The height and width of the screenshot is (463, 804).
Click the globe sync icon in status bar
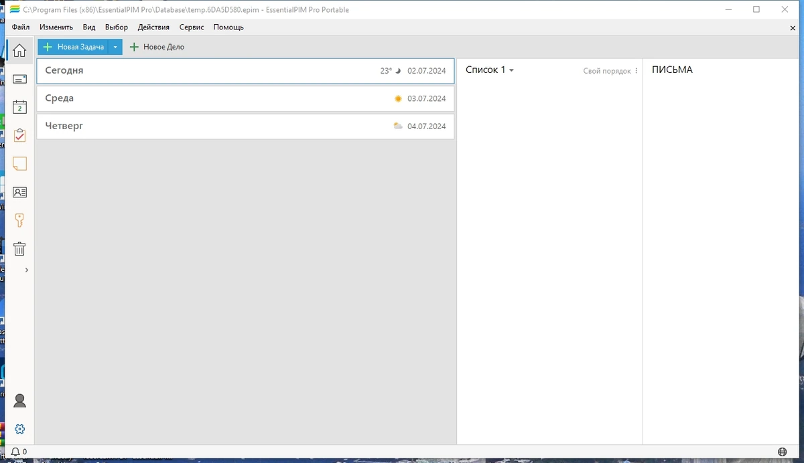[x=782, y=452]
